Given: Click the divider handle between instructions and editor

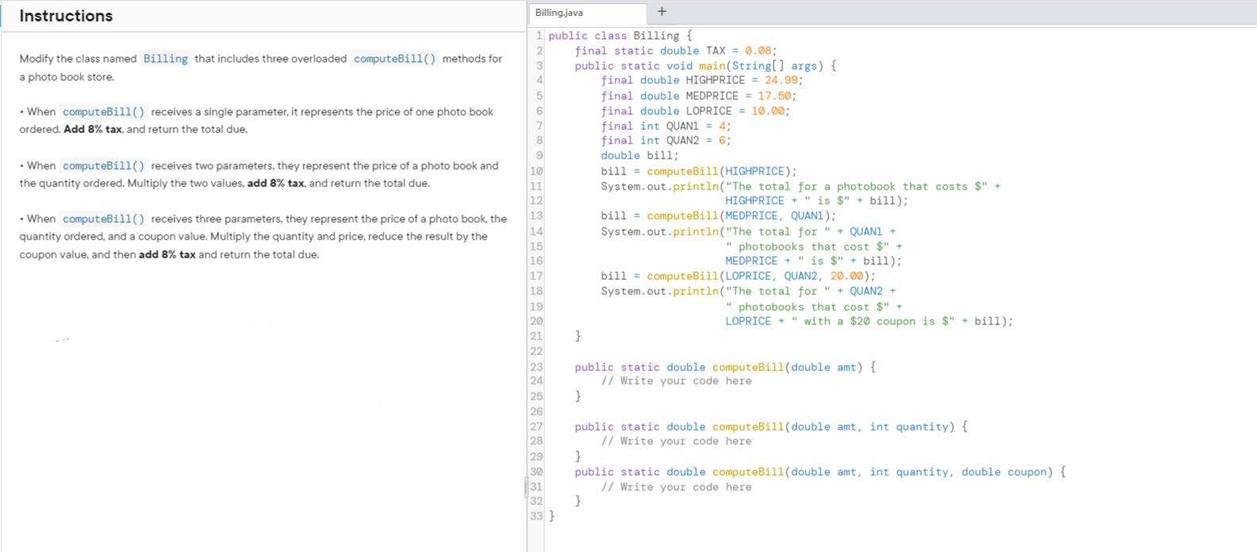Looking at the screenshot, I should click(525, 487).
